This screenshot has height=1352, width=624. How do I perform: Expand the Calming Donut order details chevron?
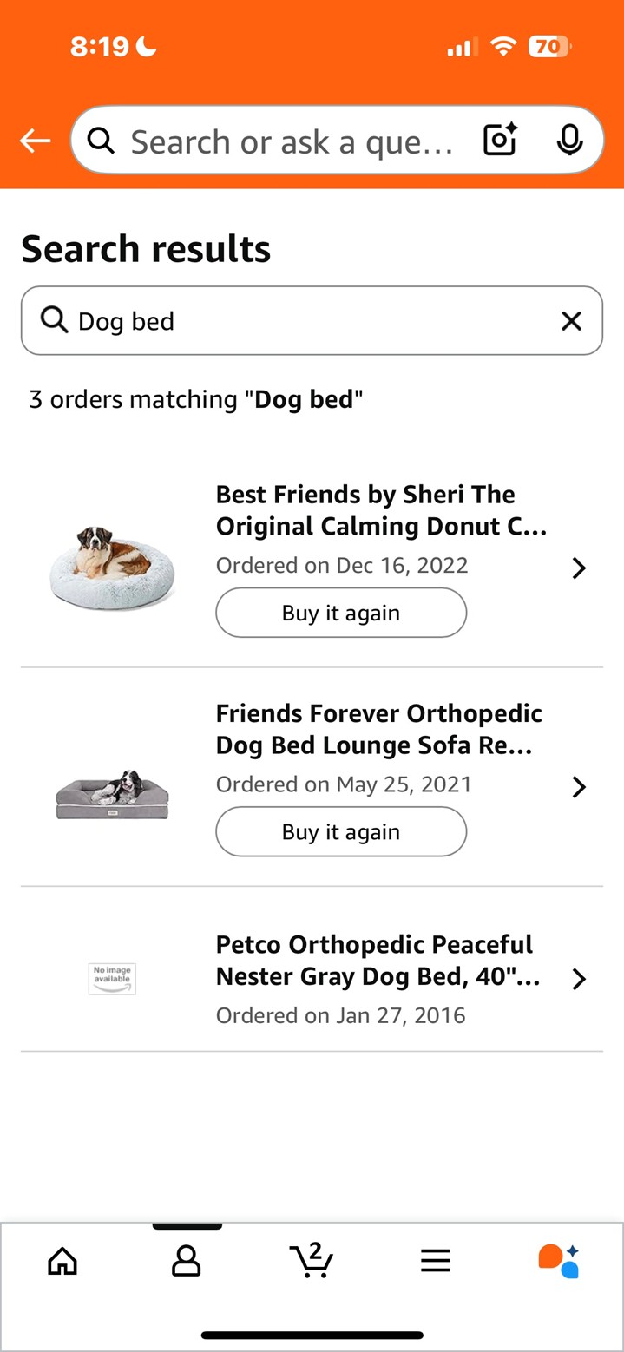(x=579, y=568)
